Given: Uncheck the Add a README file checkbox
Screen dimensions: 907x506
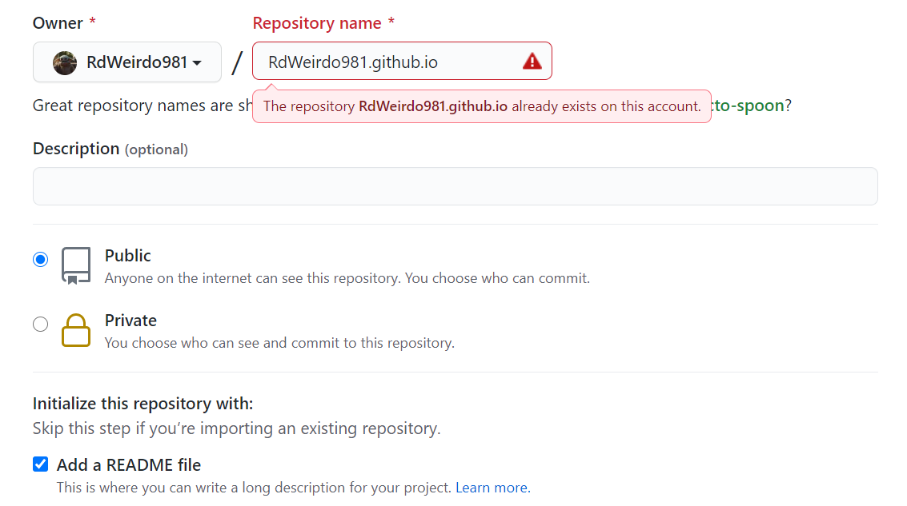Looking at the screenshot, I should pyautogui.click(x=40, y=464).
